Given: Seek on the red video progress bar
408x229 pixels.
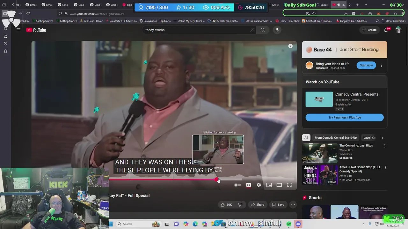Looking at the screenshot, I should (163, 180).
